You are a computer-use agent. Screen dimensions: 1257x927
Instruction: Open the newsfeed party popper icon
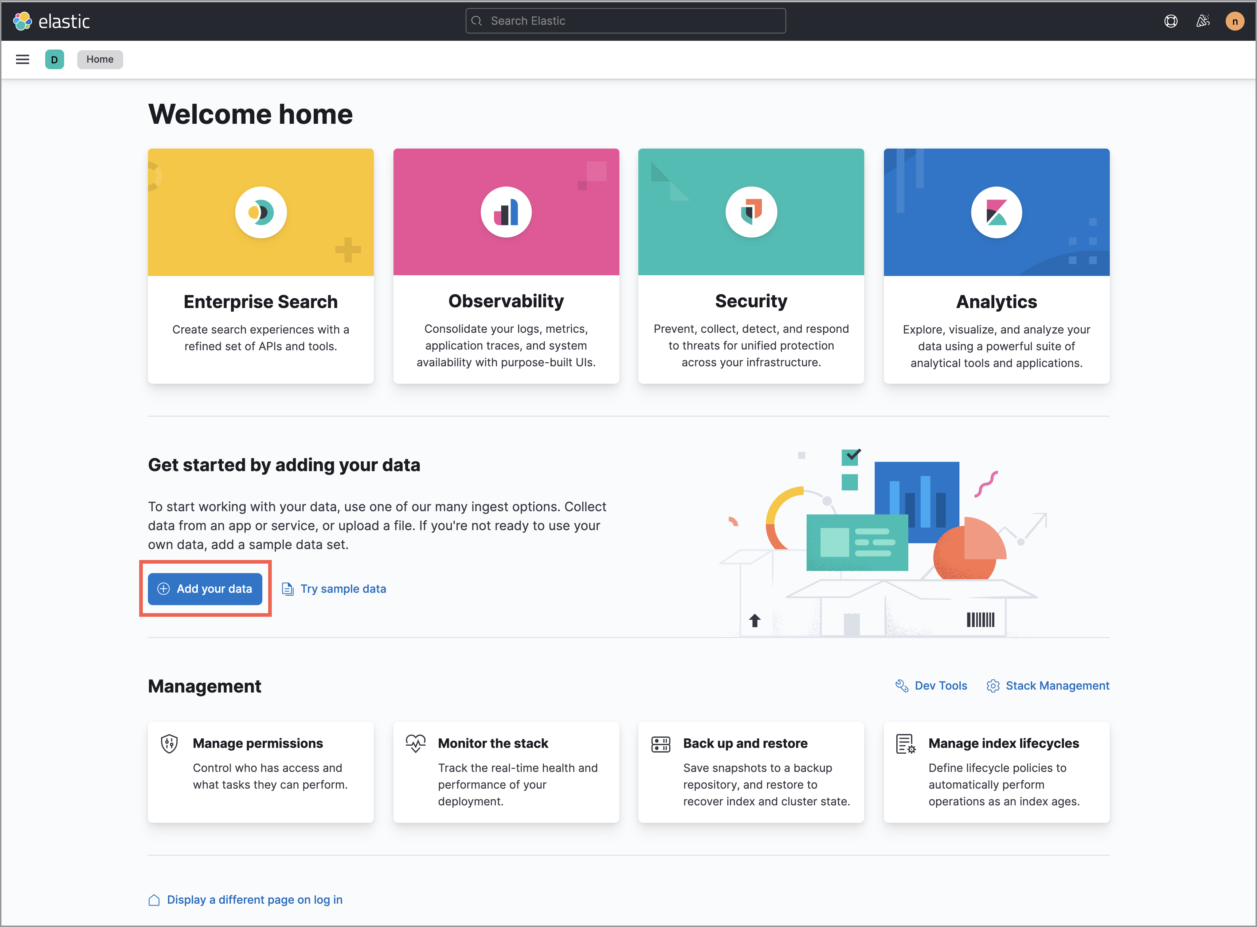(x=1203, y=21)
